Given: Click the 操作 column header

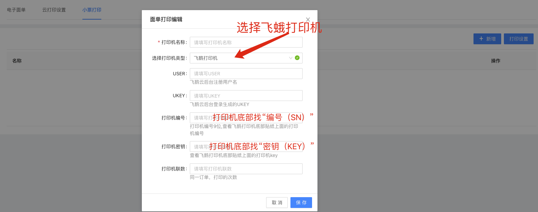Looking at the screenshot, I should pyautogui.click(x=496, y=61).
